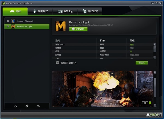Open the 我的 Rig tab
Screen dimensions: 164x119
(65, 11)
